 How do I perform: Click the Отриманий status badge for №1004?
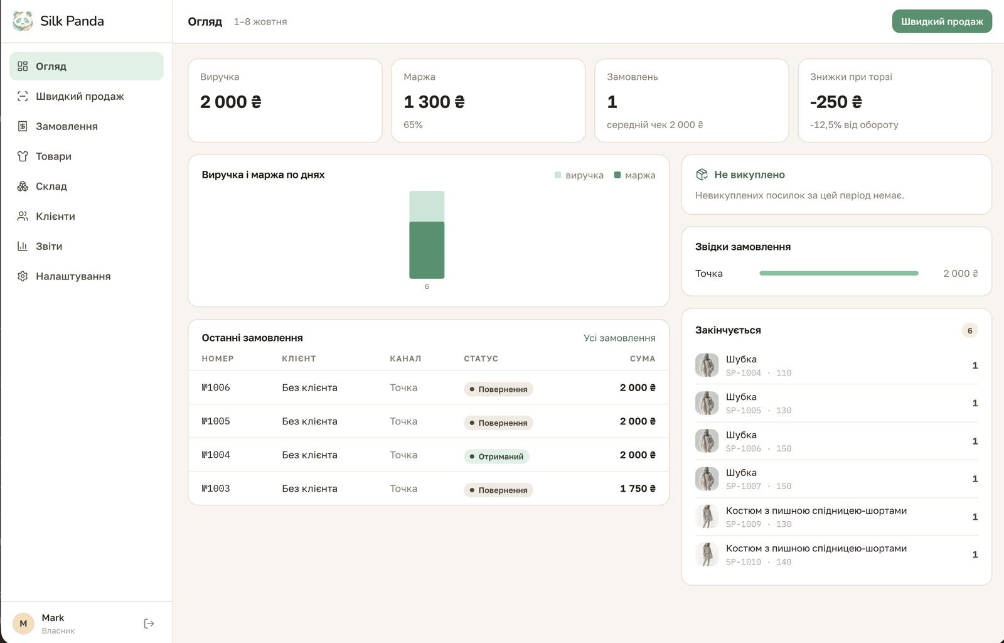pos(496,457)
